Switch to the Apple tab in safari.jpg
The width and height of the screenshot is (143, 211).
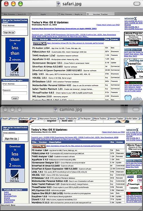43,14
